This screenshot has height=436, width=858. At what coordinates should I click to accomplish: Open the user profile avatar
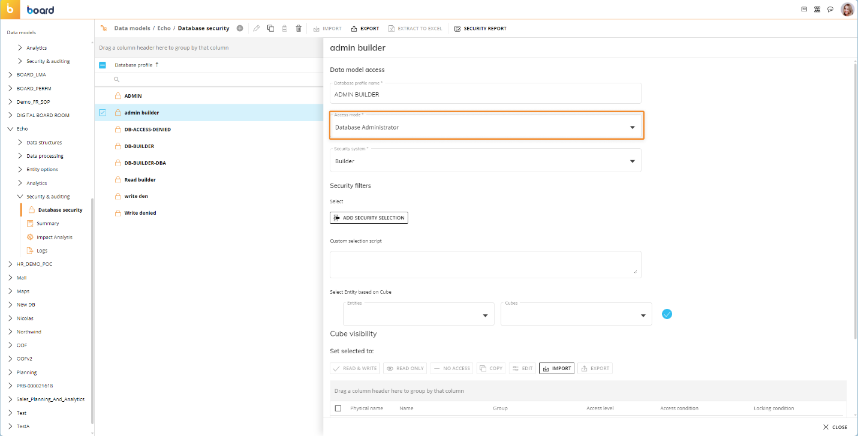point(847,10)
